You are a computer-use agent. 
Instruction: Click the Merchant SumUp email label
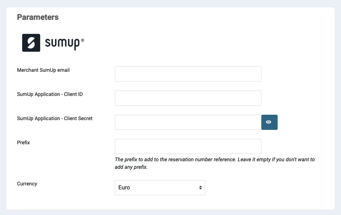43,70
